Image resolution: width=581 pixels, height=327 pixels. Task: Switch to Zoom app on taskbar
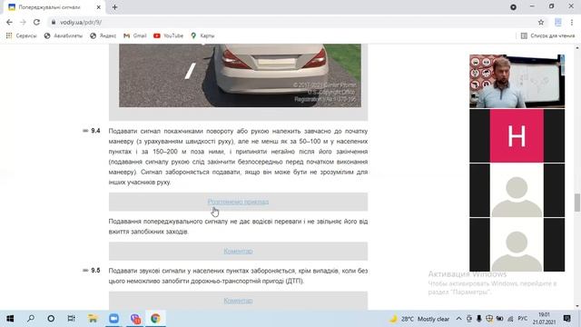tap(113, 319)
